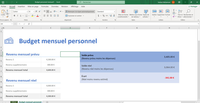Decrease font size with the smaller A icon
This screenshot has width=200, height=103.
pos(39,12)
